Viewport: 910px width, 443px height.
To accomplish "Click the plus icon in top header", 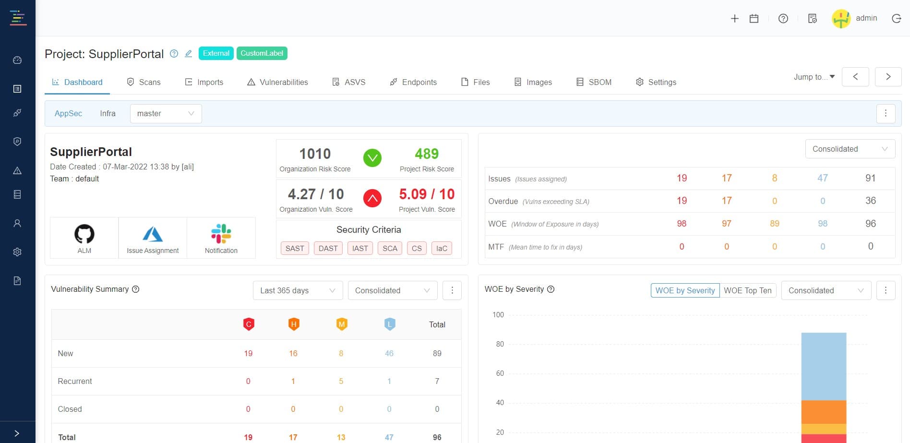I will [734, 19].
